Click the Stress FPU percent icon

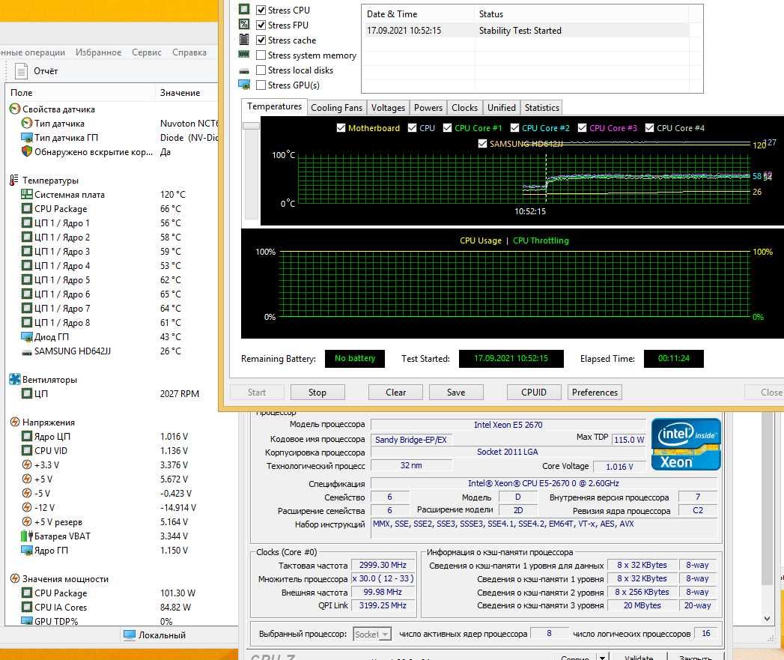[x=244, y=25]
